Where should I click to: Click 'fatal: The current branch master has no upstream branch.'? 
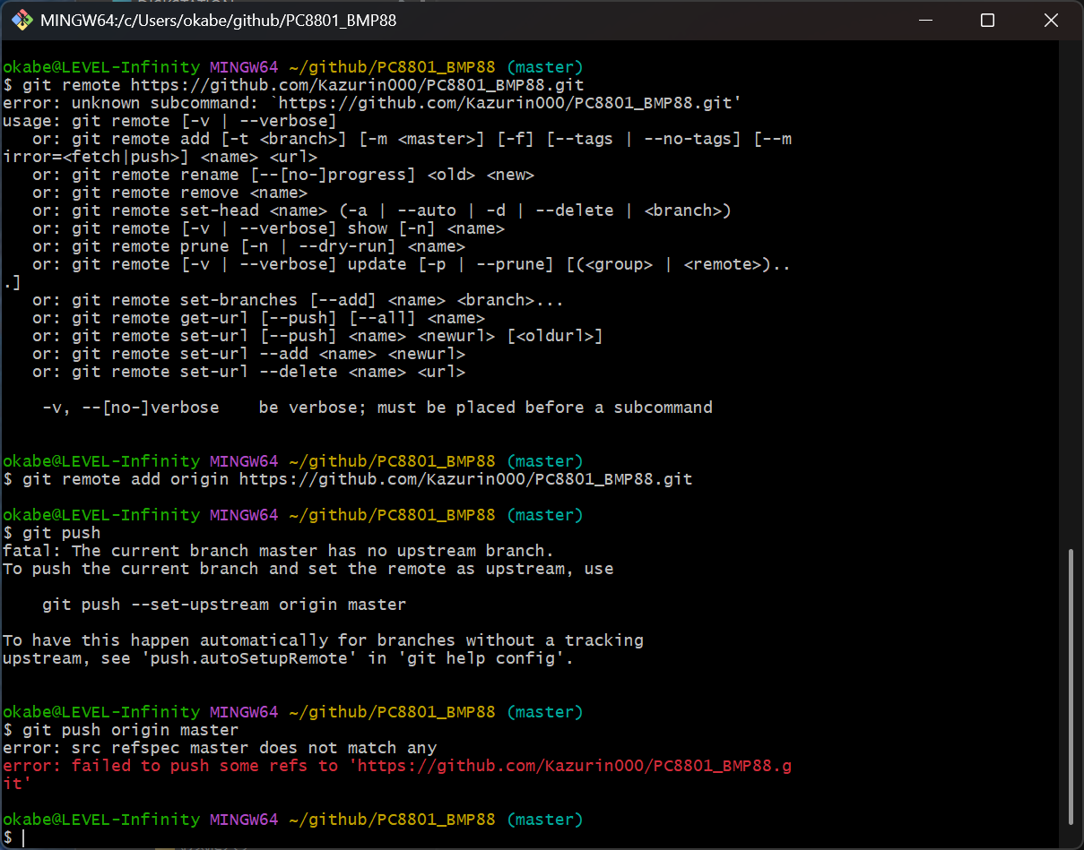click(x=279, y=551)
